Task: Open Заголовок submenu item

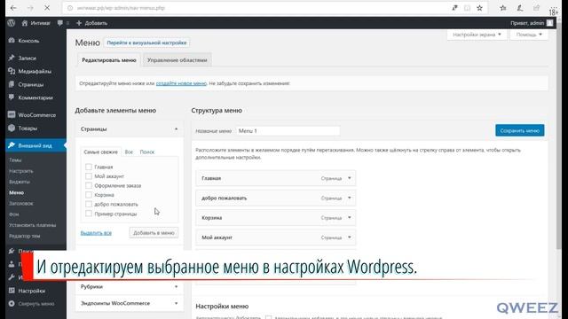Action: click(x=21, y=203)
